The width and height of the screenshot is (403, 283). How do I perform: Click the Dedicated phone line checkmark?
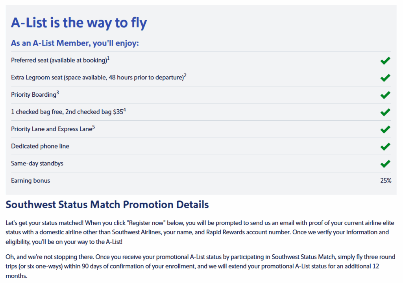point(385,147)
